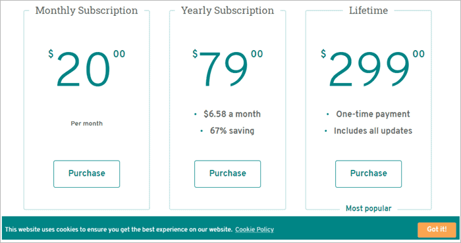Dismiss cookie banner with Got it!
The height and width of the screenshot is (243, 461).
coord(437,229)
